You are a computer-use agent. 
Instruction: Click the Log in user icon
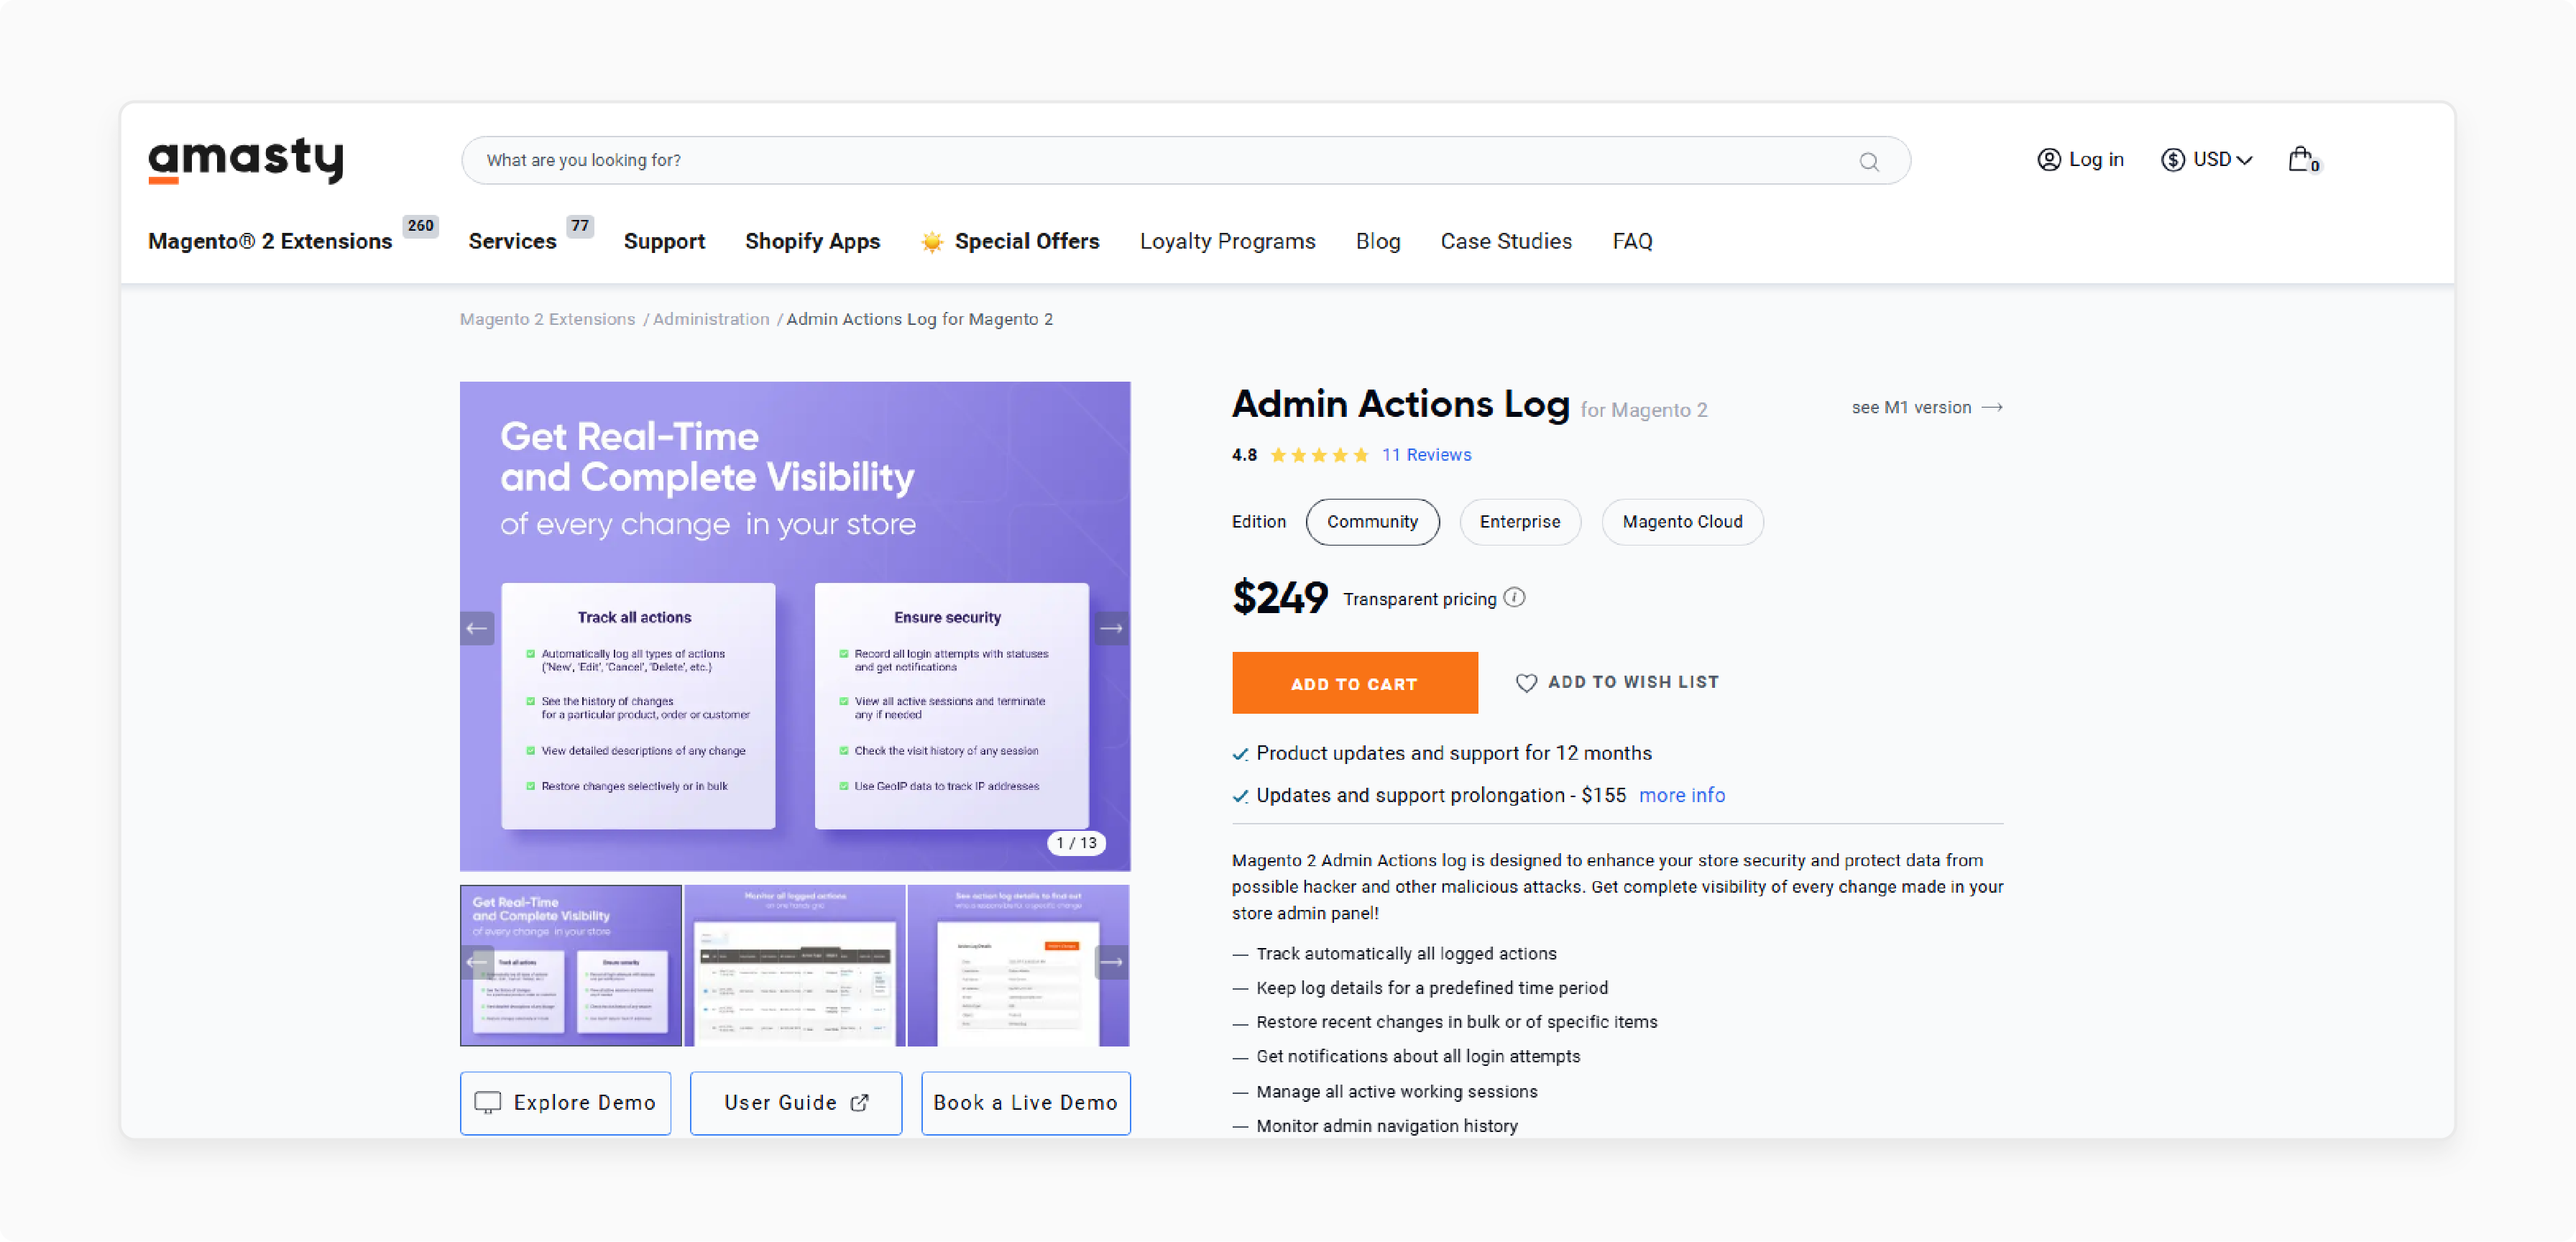[2048, 159]
